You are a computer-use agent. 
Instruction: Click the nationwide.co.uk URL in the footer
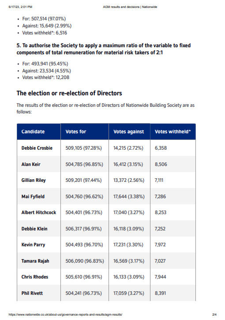tap(65, 315)
